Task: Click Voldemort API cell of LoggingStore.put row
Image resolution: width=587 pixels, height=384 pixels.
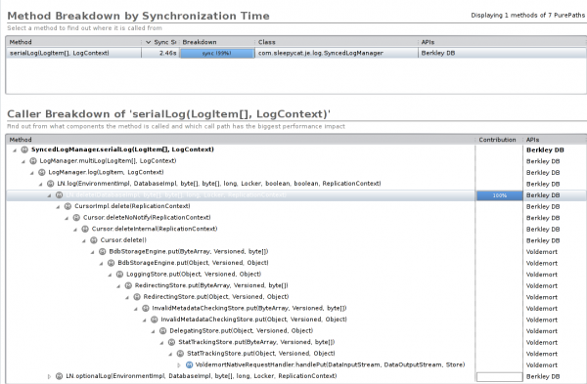Action: tap(542, 275)
